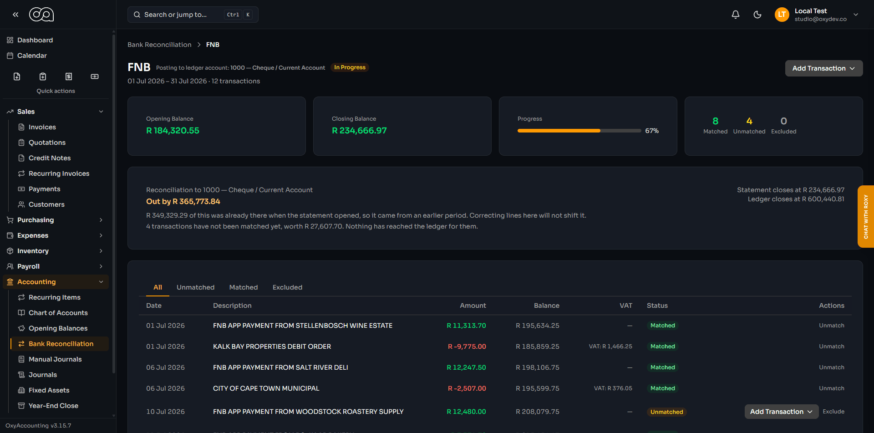Click the Dashboard grid icon
Image resolution: width=874 pixels, height=433 pixels.
coord(10,40)
